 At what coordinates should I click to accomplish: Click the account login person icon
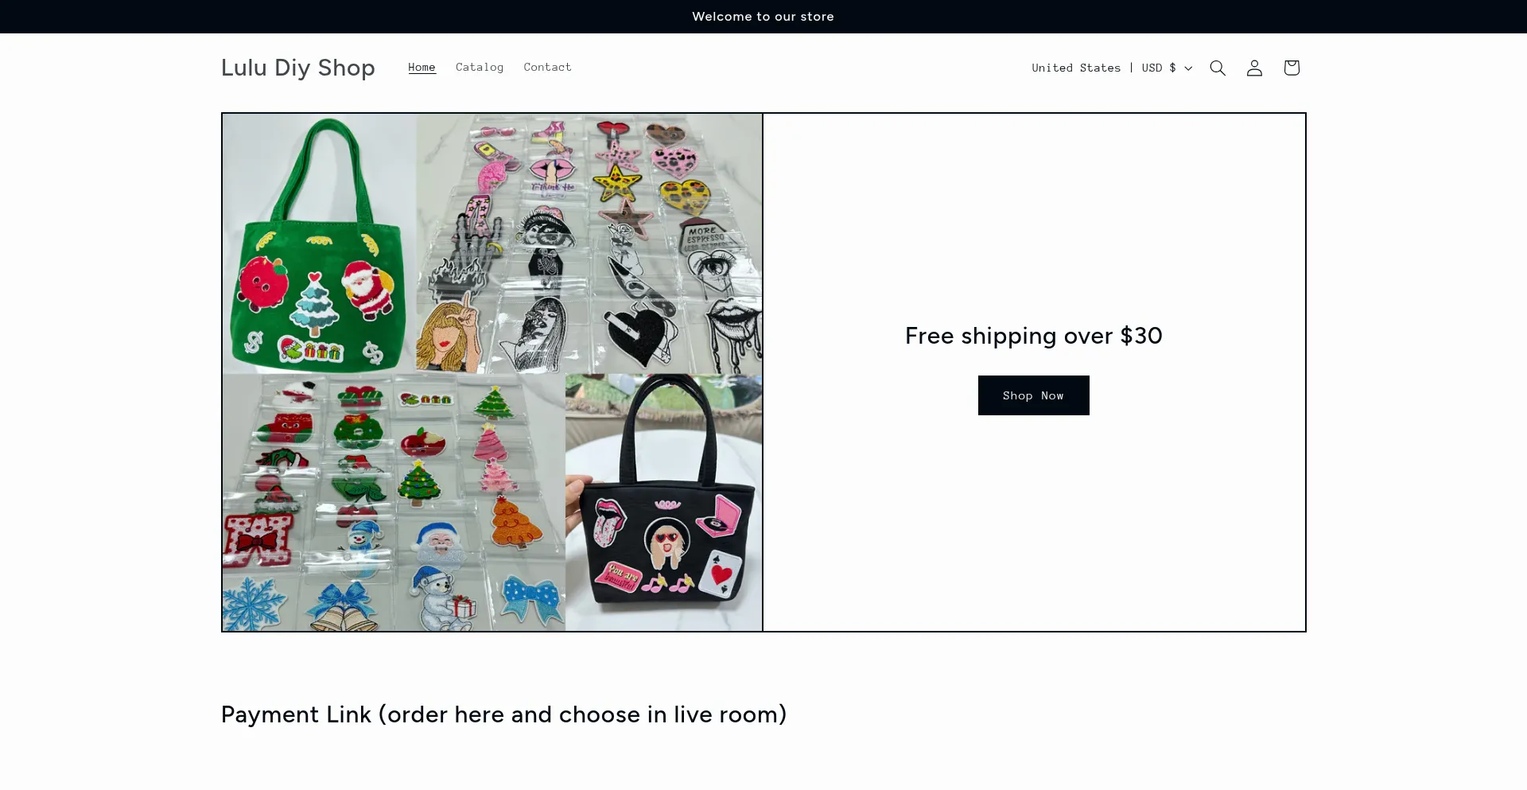pyautogui.click(x=1254, y=68)
